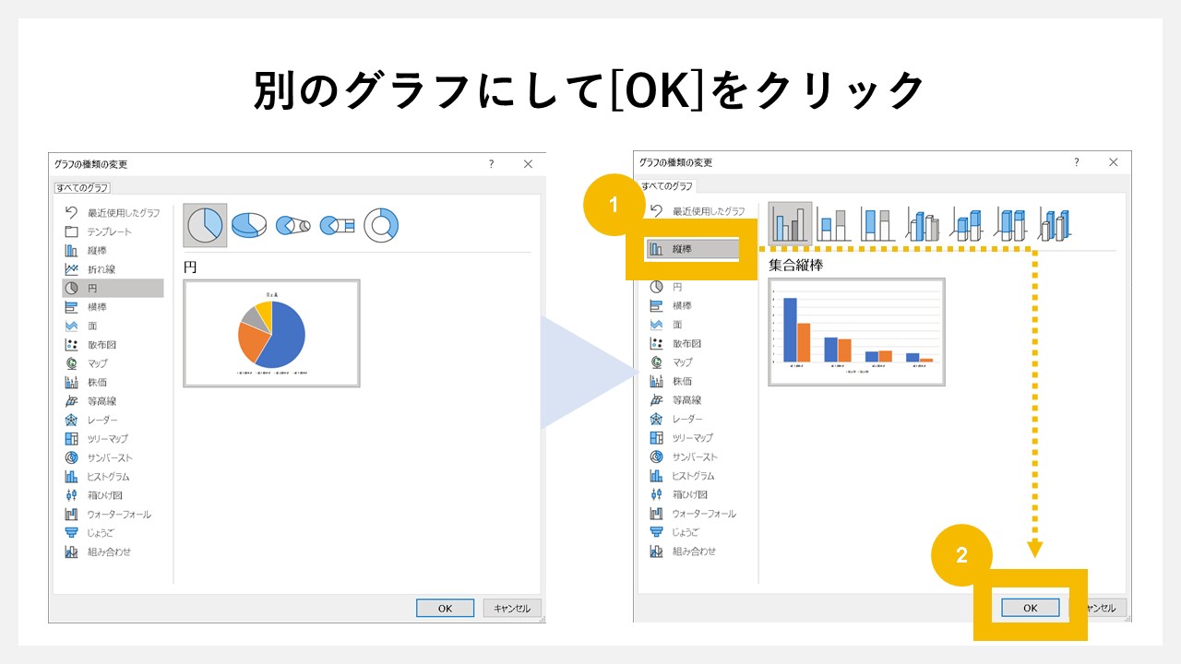Choose the マップ map chart type icon
The width and height of the screenshot is (1181, 664).
point(74,362)
